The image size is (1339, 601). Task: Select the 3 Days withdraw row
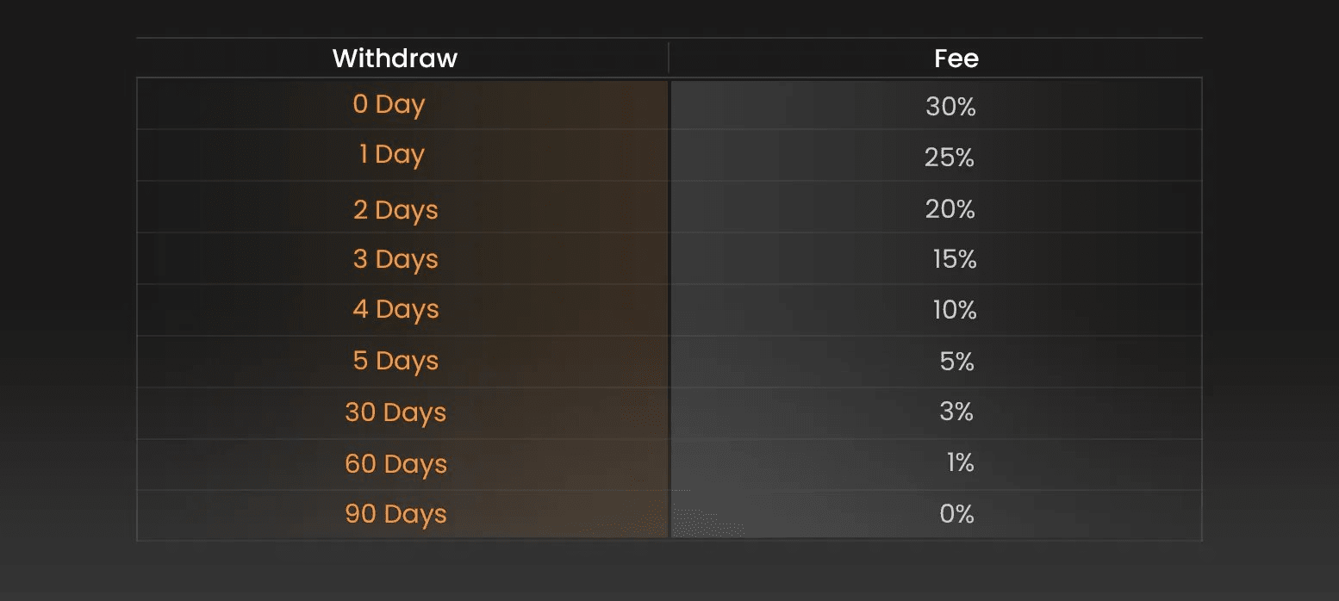[x=395, y=259]
